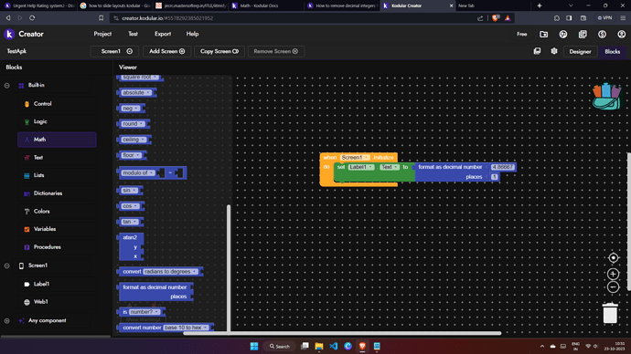The image size is (631, 354).
Task: Switch to the Blocks view
Action: click(x=612, y=51)
